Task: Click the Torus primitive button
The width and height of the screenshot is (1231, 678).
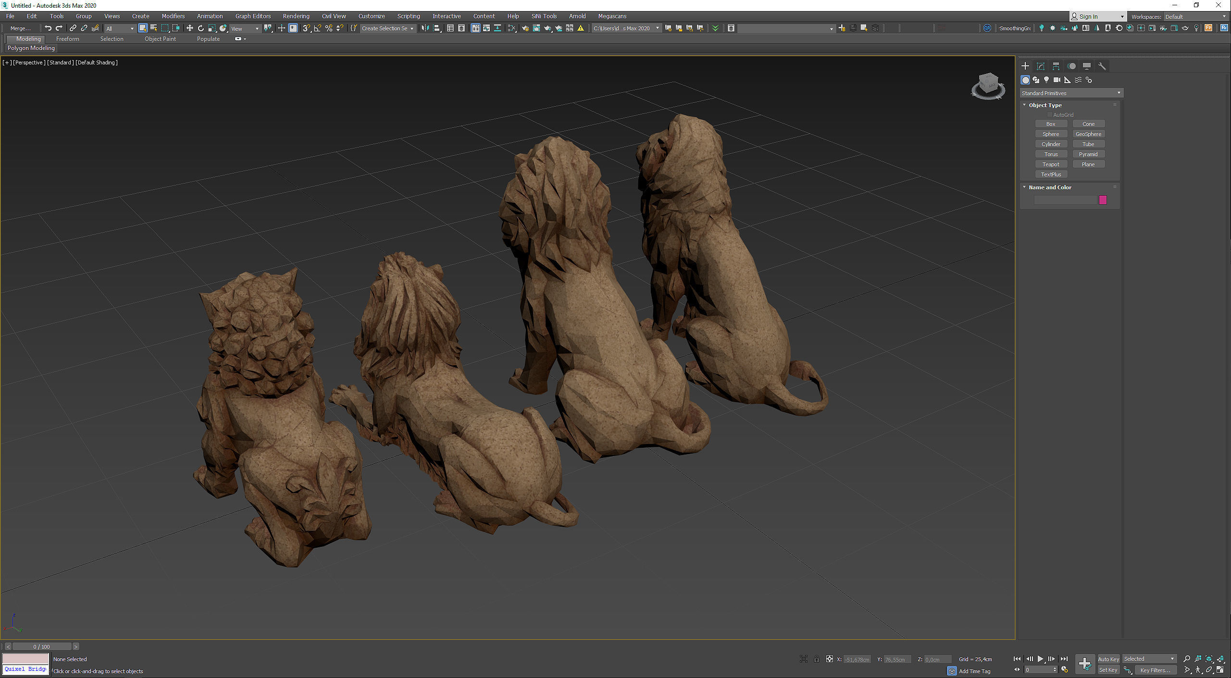Action: tap(1051, 154)
